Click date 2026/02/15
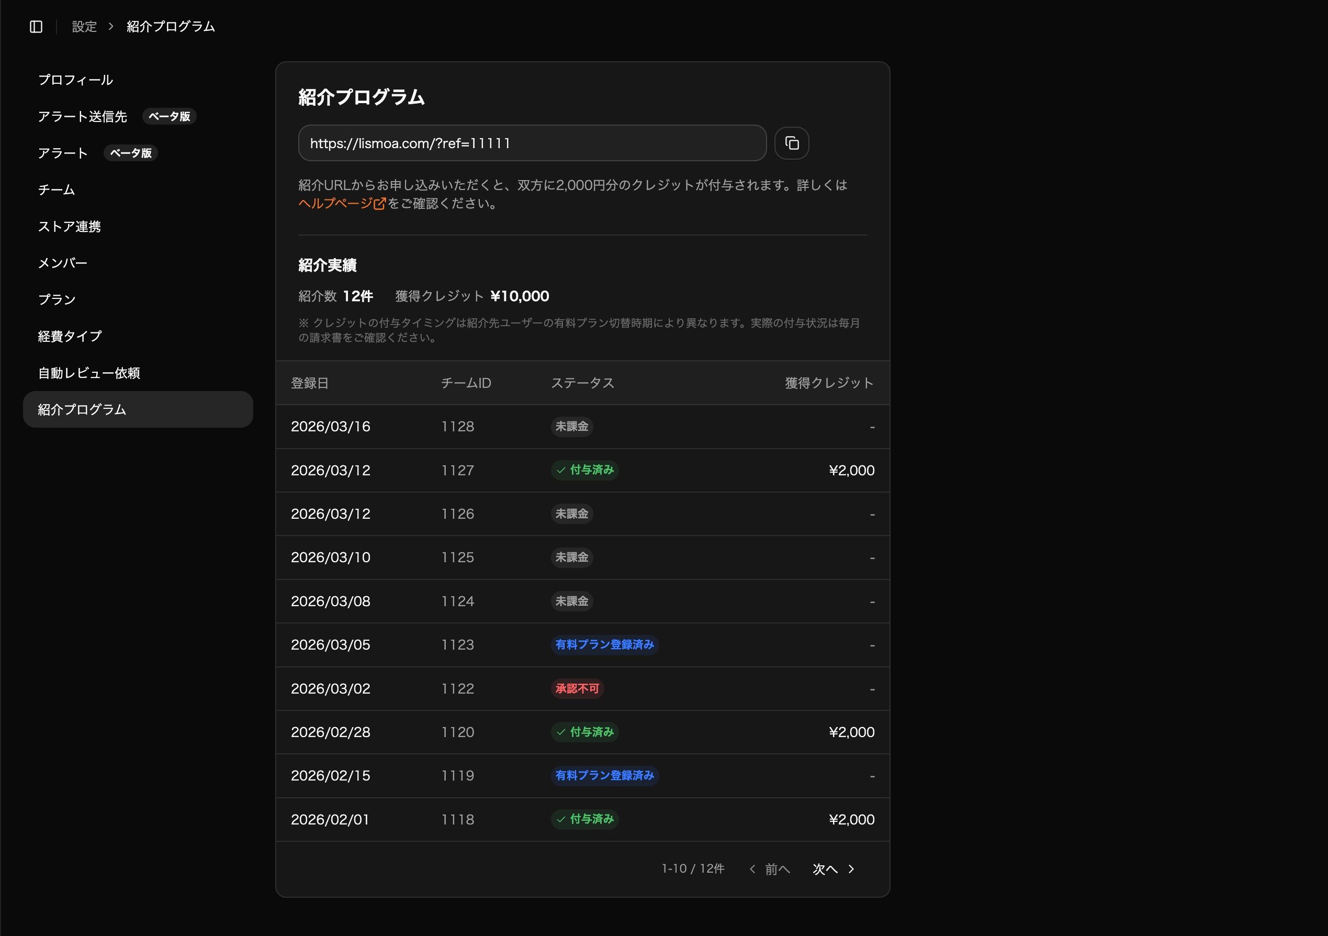1328x936 pixels. (331, 775)
